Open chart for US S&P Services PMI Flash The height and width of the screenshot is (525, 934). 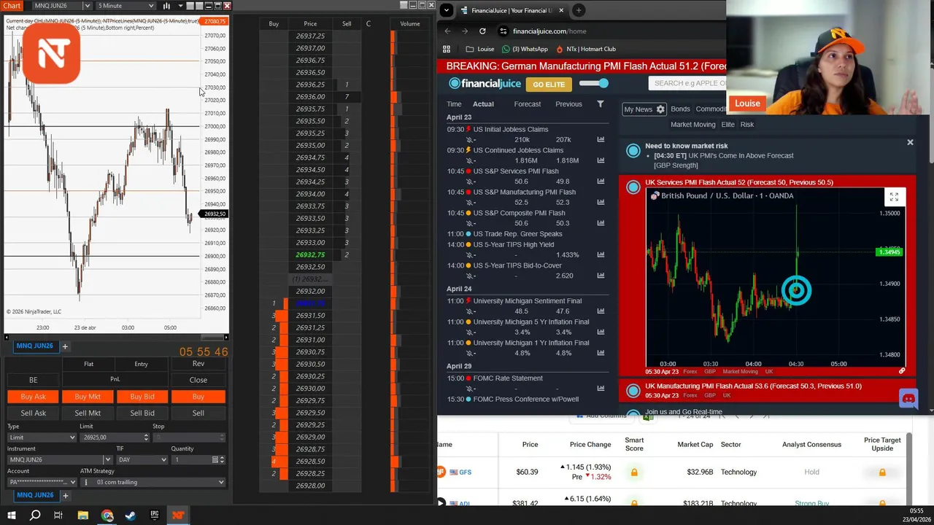click(x=601, y=182)
